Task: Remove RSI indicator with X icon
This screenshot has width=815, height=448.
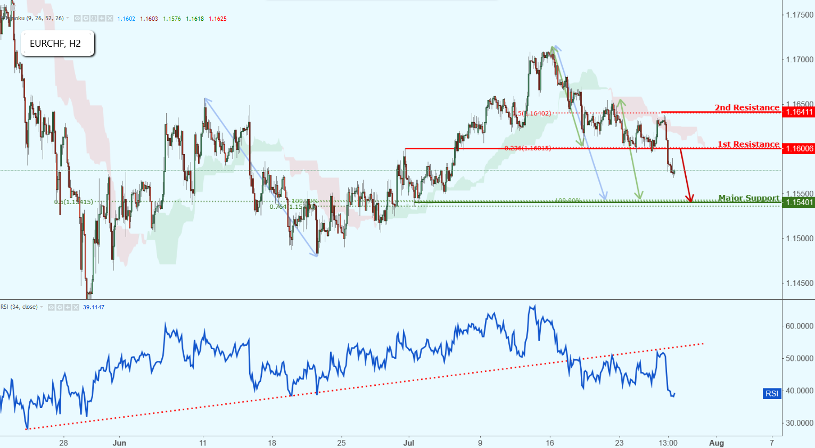Action: [x=76, y=307]
